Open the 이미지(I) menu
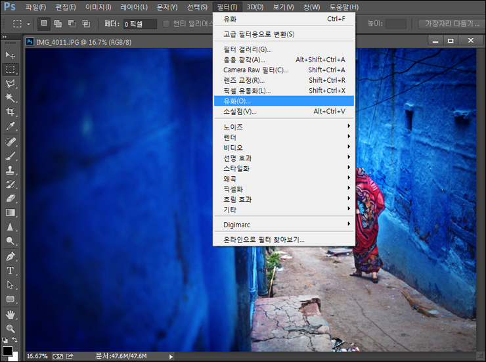Screen dimensions: 486x362 [98, 7]
